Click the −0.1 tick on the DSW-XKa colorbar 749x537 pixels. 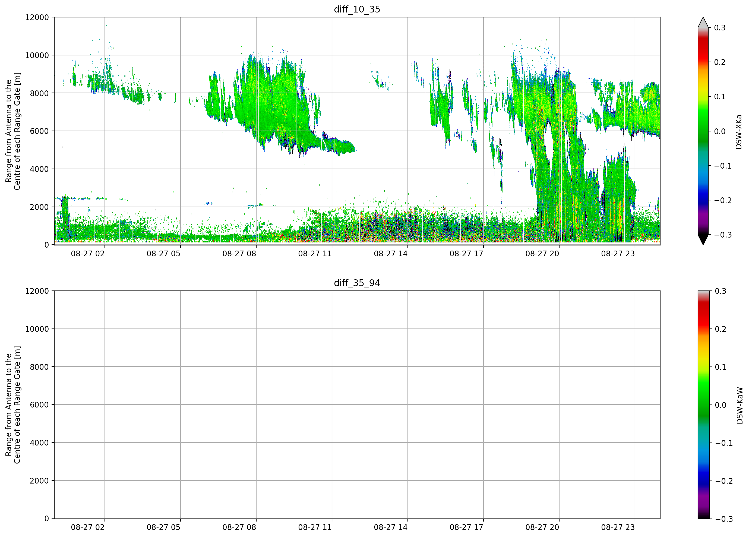pos(723,166)
